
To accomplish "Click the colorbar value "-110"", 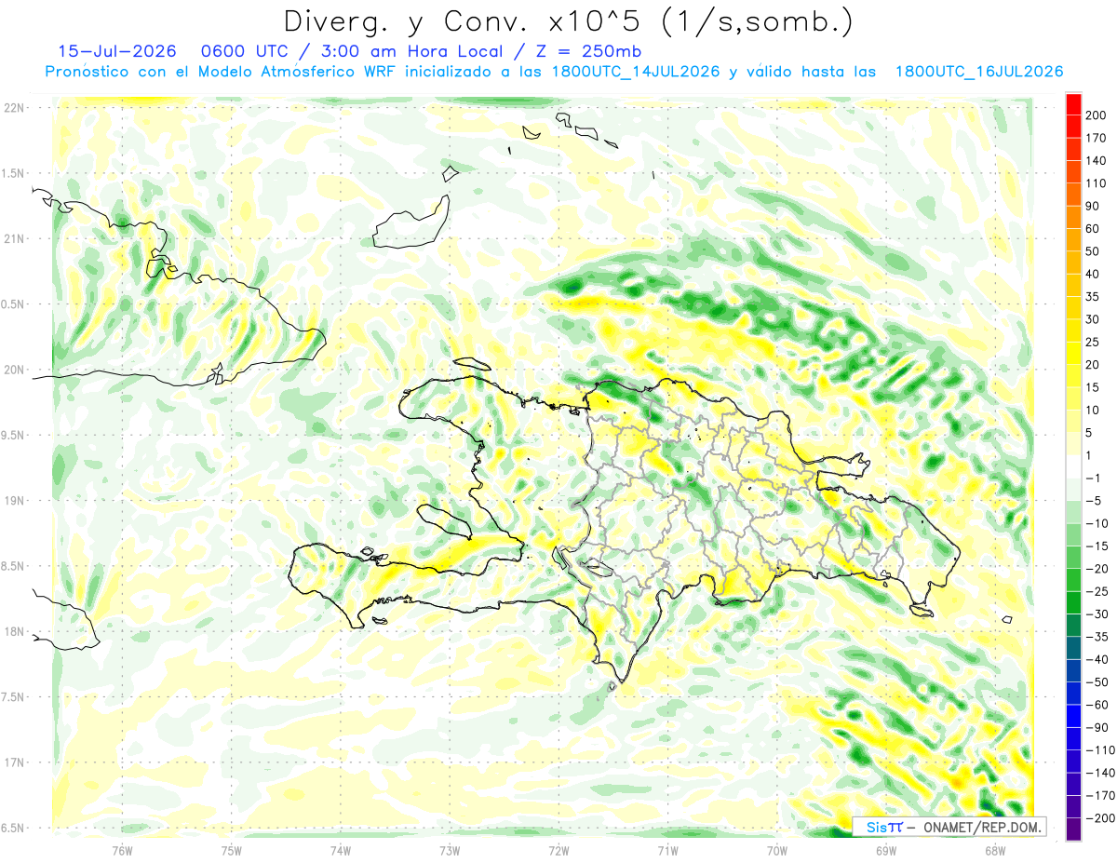I will click(1100, 750).
